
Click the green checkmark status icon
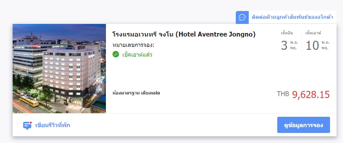pos(116,54)
